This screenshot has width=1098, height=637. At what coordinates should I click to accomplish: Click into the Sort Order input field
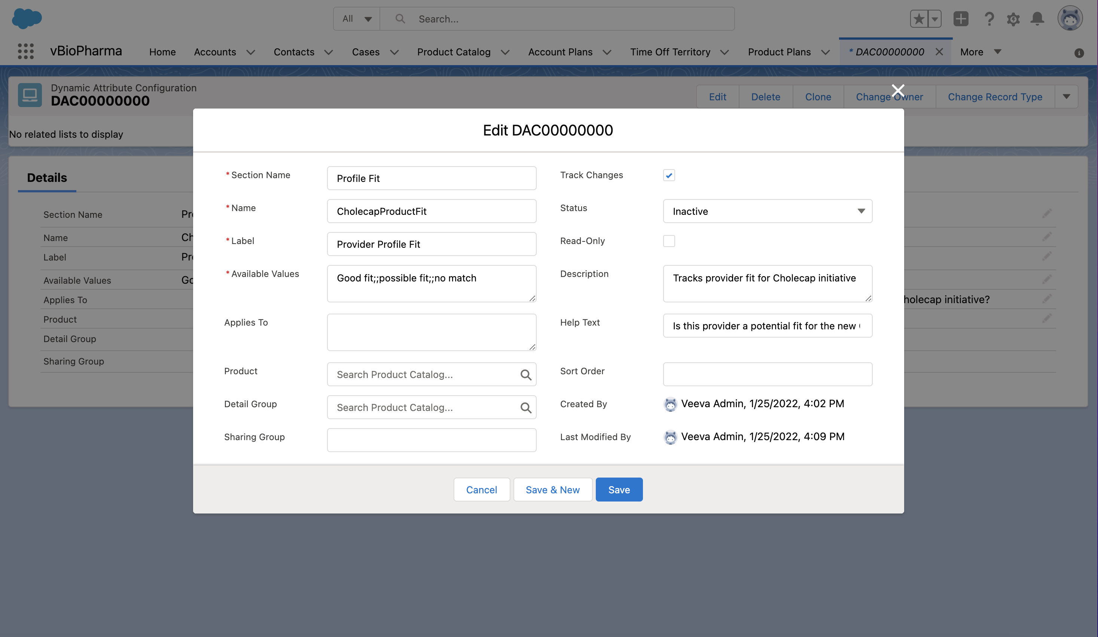pyautogui.click(x=767, y=374)
